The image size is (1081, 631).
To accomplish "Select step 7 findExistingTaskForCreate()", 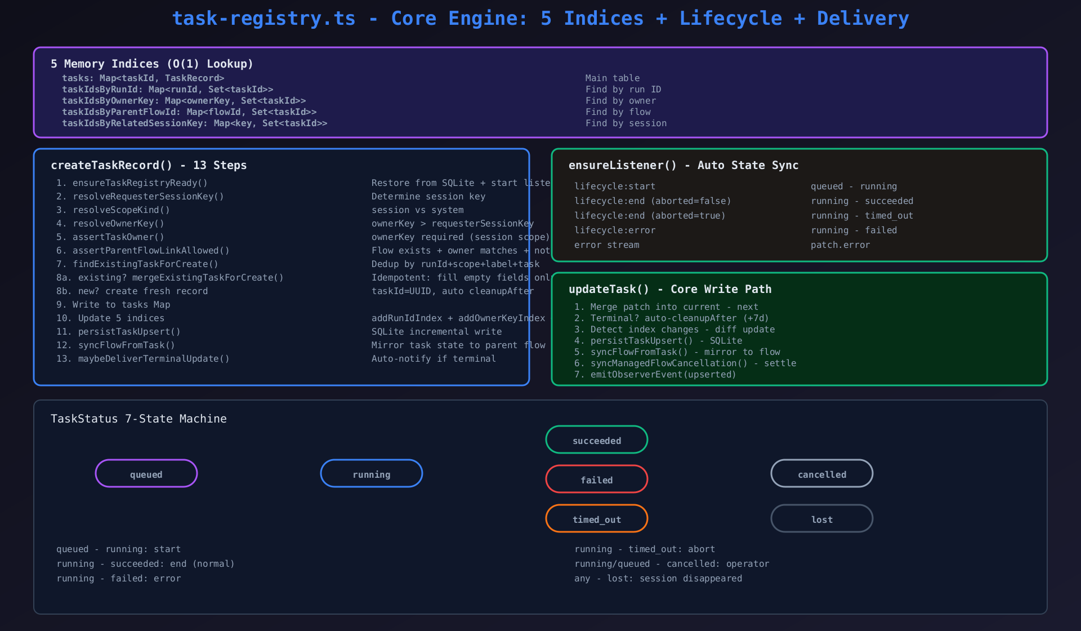I will (x=137, y=264).
